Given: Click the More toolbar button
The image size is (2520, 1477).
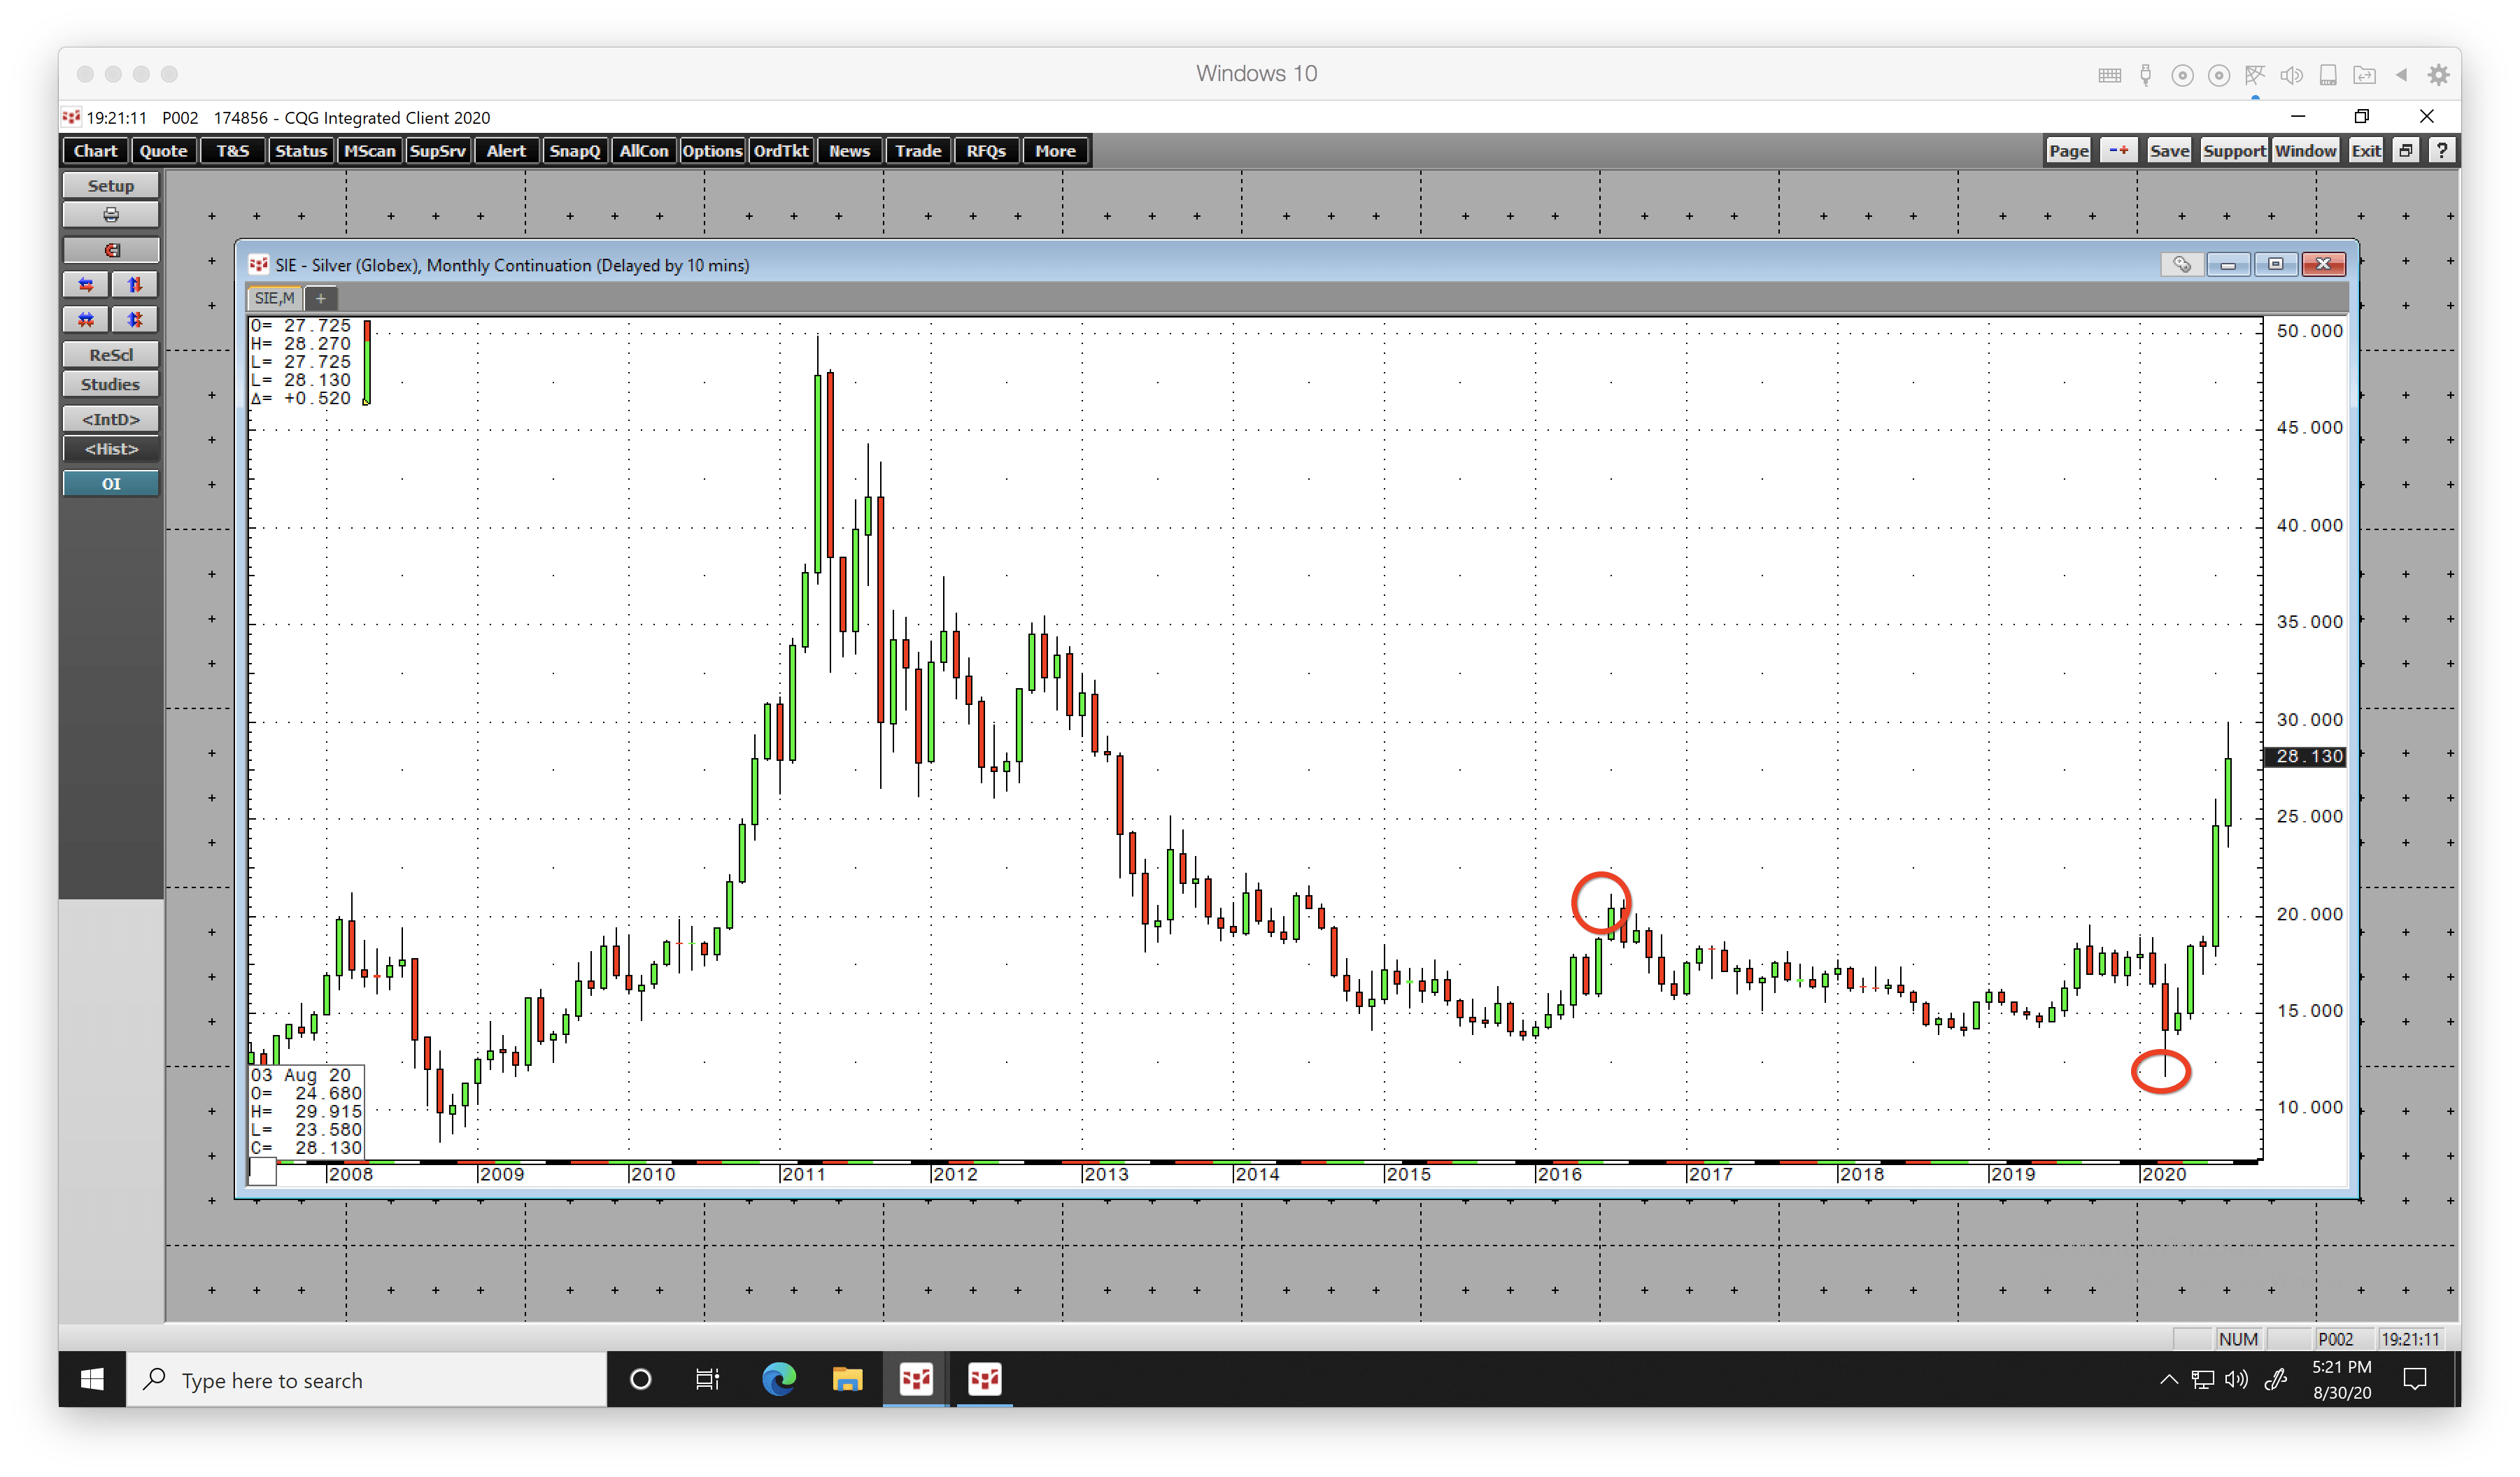Looking at the screenshot, I should pos(1055,151).
